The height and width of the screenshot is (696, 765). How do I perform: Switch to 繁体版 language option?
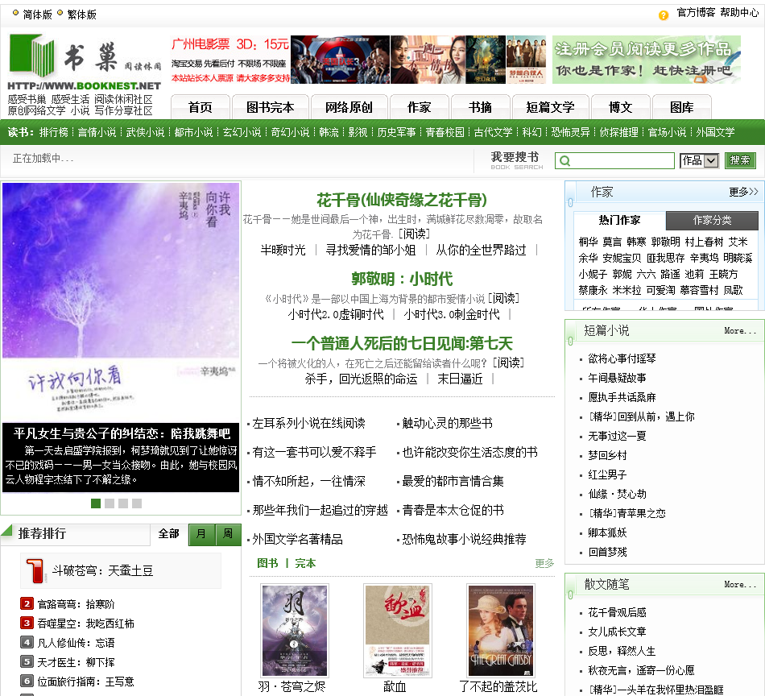(81, 14)
